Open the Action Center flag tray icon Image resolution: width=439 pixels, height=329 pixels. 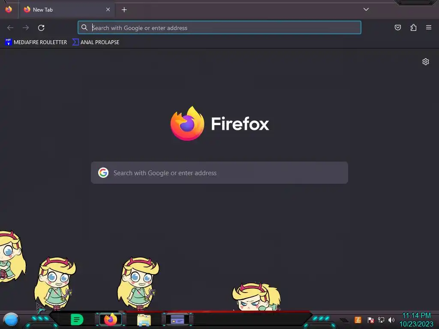coord(371,320)
